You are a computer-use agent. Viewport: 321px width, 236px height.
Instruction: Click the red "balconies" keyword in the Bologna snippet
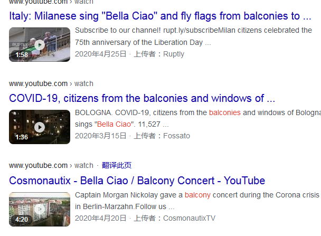click(224, 112)
